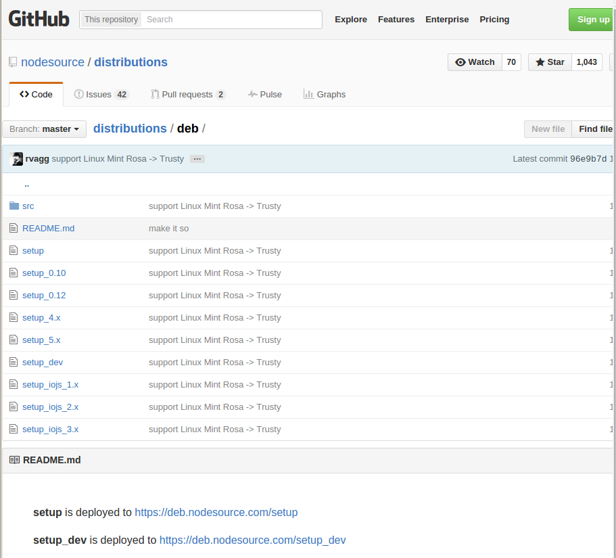Click the Sign up button
Viewport: 616px width, 558px height.
coord(592,19)
